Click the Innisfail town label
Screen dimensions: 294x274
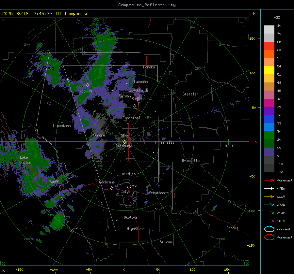(132, 118)
